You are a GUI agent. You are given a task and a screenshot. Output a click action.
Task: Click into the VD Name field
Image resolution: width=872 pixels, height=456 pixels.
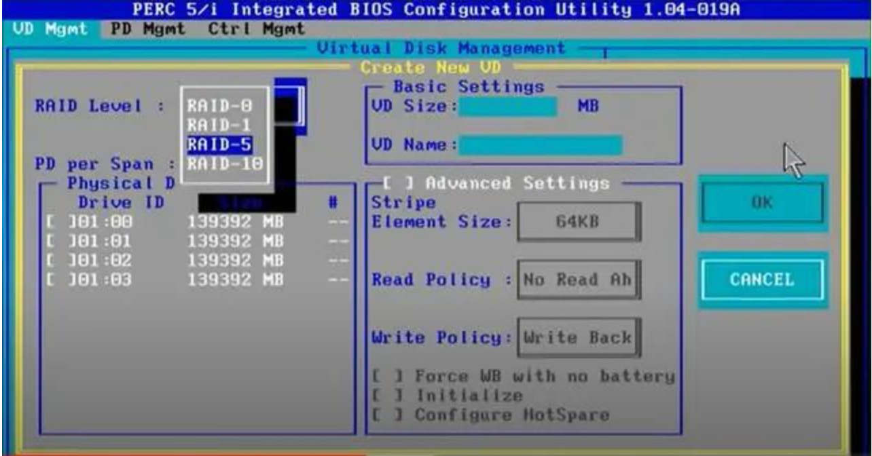tap(540, 145)
